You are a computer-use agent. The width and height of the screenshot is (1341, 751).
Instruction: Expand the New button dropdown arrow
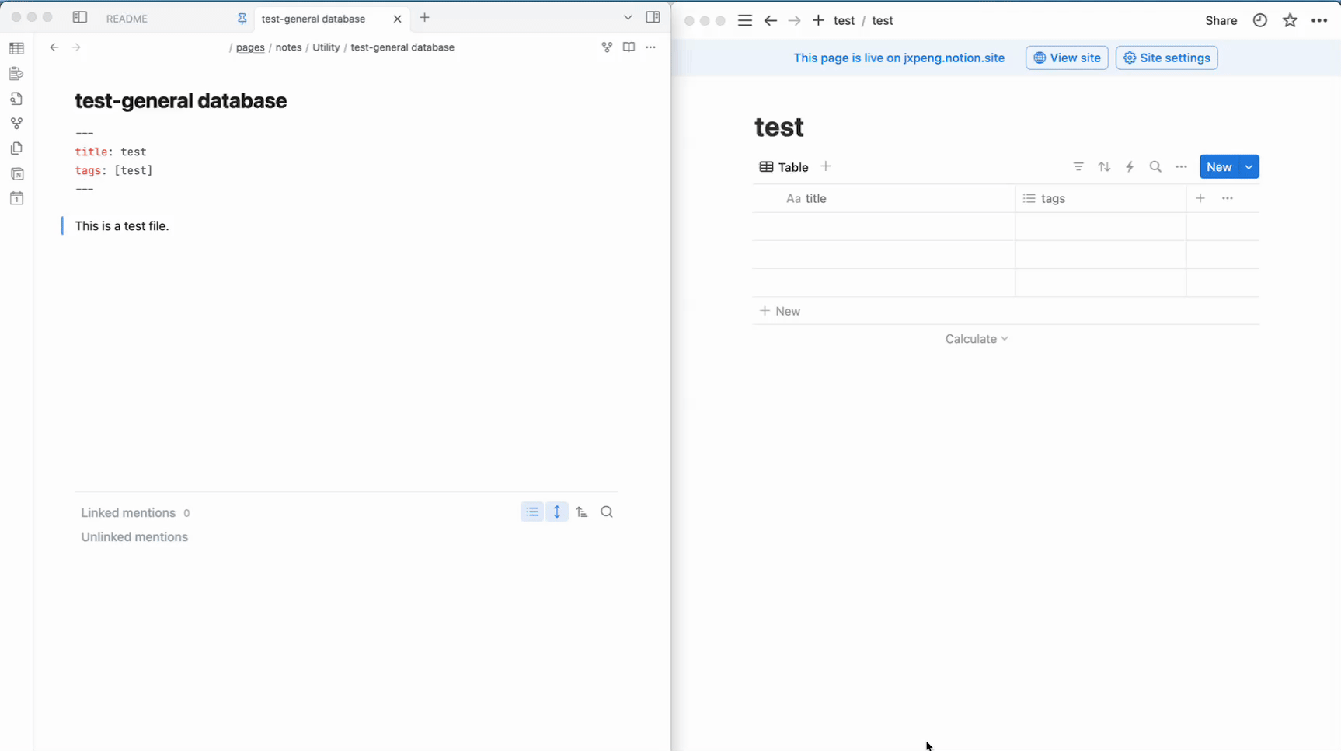pyautogui.click(x=1249, y=167)
